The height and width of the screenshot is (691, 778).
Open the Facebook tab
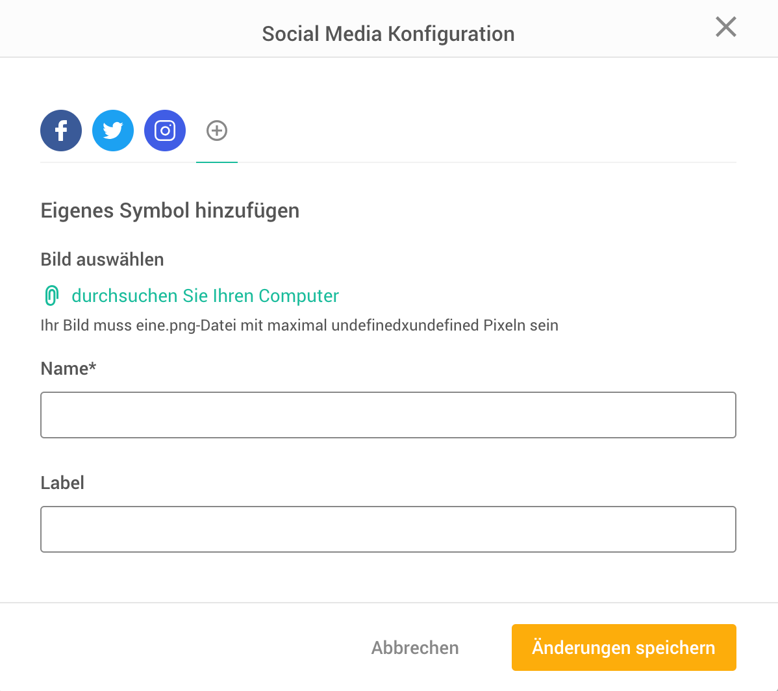click(x=61, y=131)
